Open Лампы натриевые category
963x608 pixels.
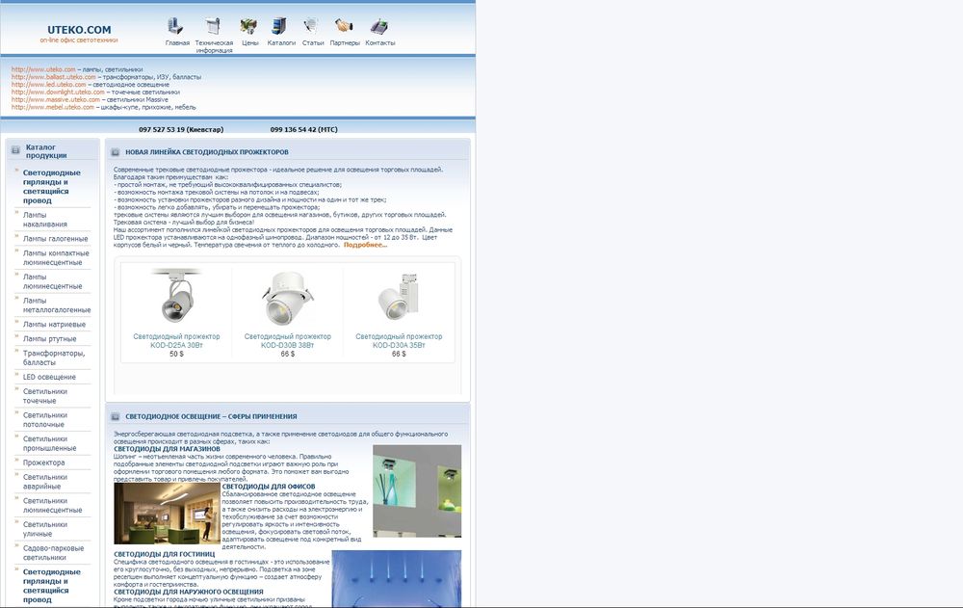coord(54,324)
